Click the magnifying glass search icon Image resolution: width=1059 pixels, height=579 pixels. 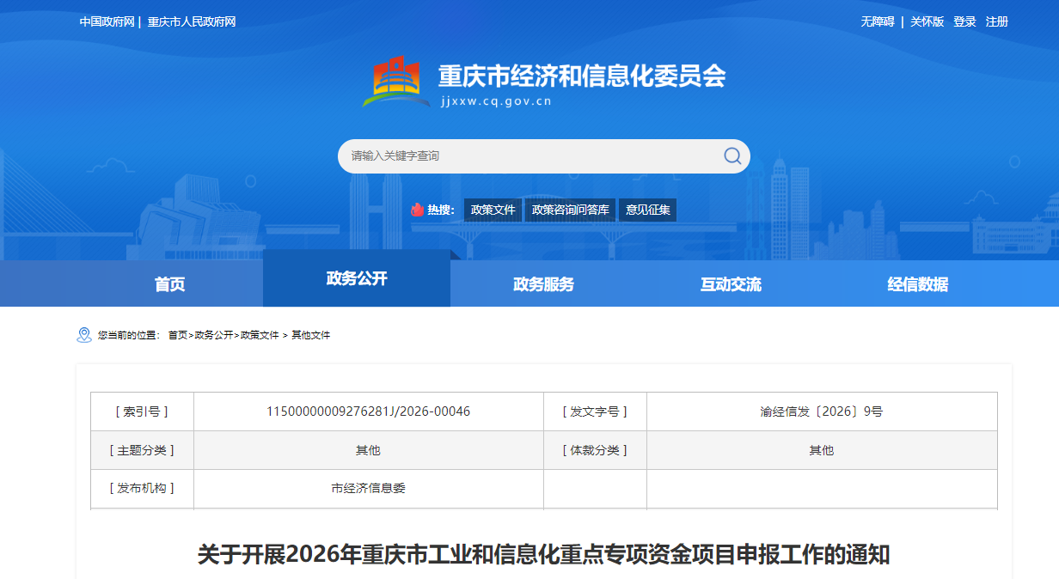coord(732,155)
